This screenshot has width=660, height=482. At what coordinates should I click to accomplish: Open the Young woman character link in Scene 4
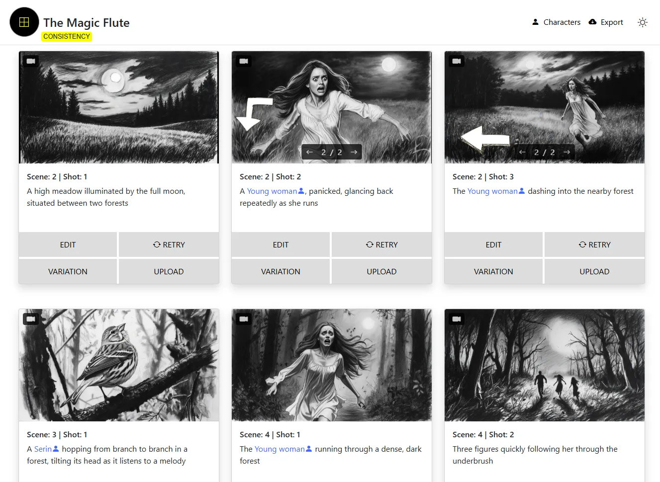coord(282,449)
